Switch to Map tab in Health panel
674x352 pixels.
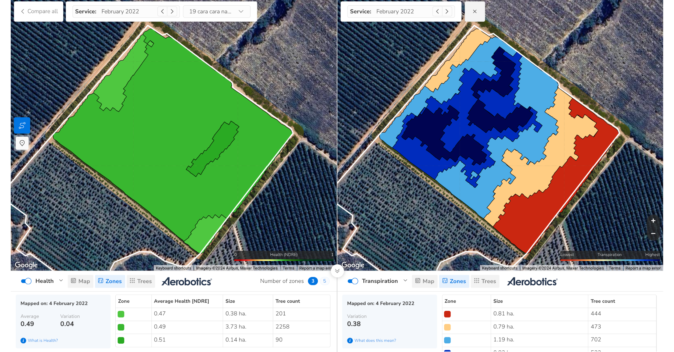80,281
